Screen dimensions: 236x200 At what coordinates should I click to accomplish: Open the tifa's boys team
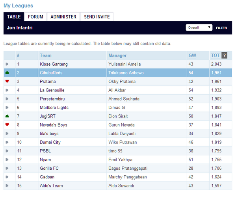(49, 134)
